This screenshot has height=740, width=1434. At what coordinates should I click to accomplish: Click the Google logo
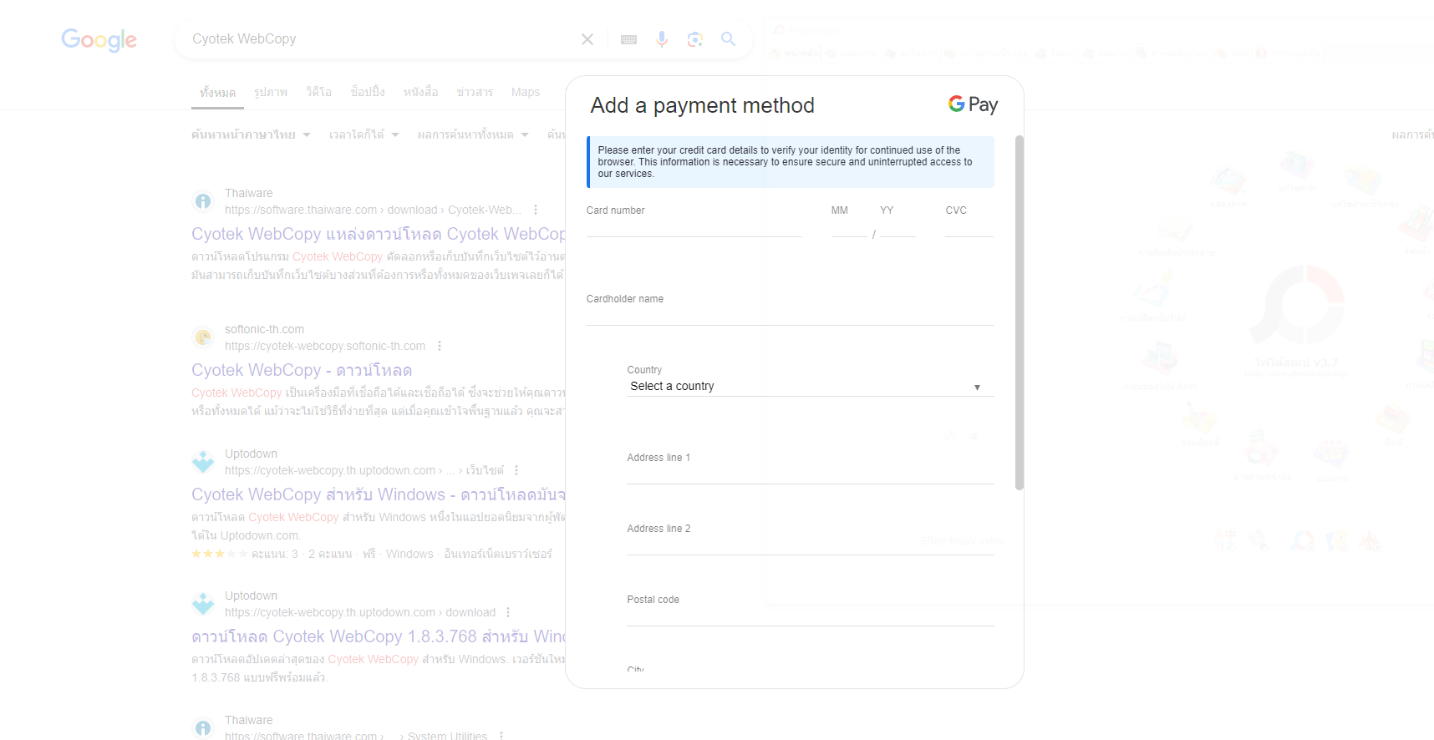coord(99,39)
